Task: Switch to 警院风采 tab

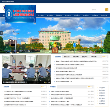Action: tap(85, 57)
